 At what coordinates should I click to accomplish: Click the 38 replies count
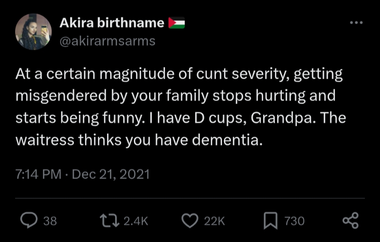[50, 221]
